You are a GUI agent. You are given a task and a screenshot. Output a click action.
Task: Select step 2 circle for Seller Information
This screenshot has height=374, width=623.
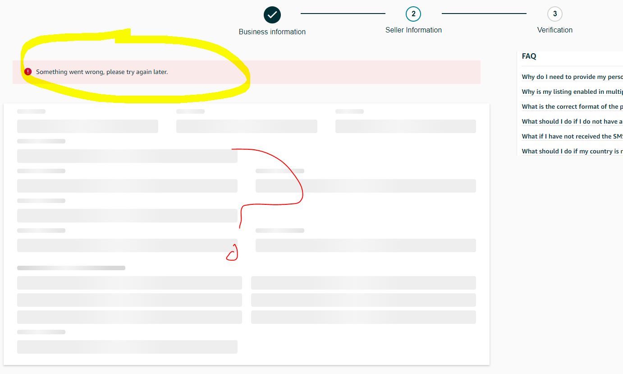413,14
